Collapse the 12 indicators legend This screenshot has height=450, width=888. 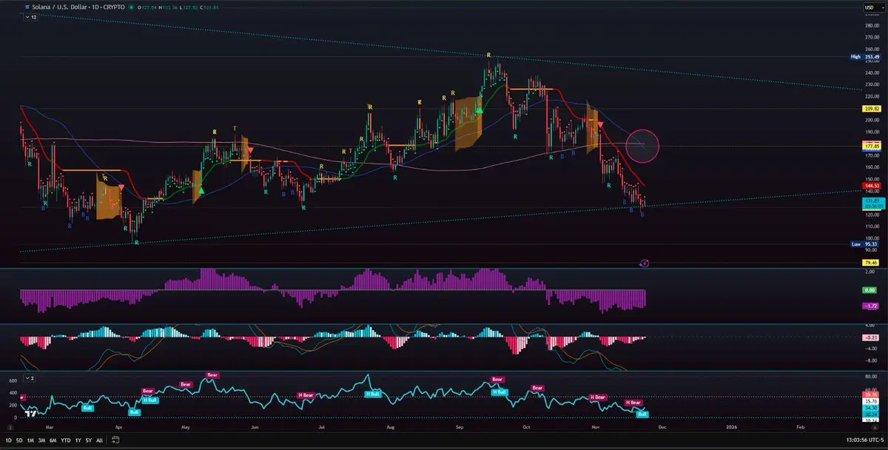click(31, 16)
